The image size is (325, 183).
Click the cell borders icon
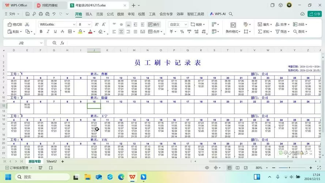70,31
